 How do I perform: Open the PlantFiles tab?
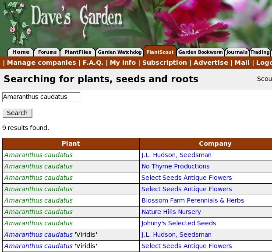pyautogui.click(x=78, y=52)
